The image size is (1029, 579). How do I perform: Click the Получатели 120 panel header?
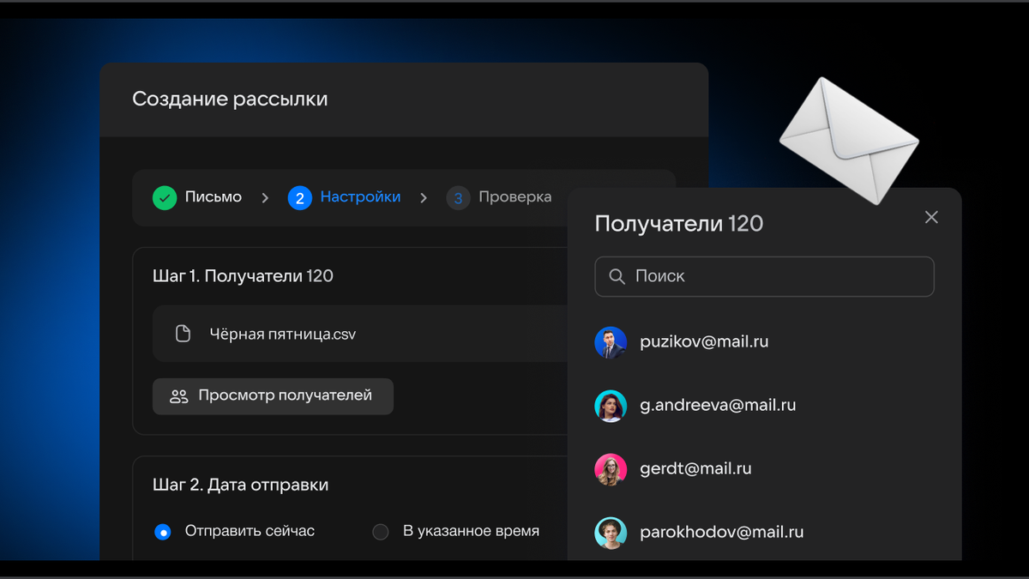pos(678,223)
